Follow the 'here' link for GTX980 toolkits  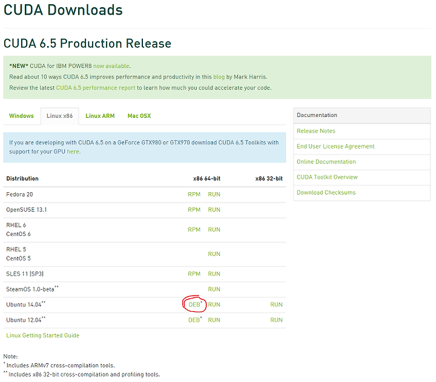point(73,152)
